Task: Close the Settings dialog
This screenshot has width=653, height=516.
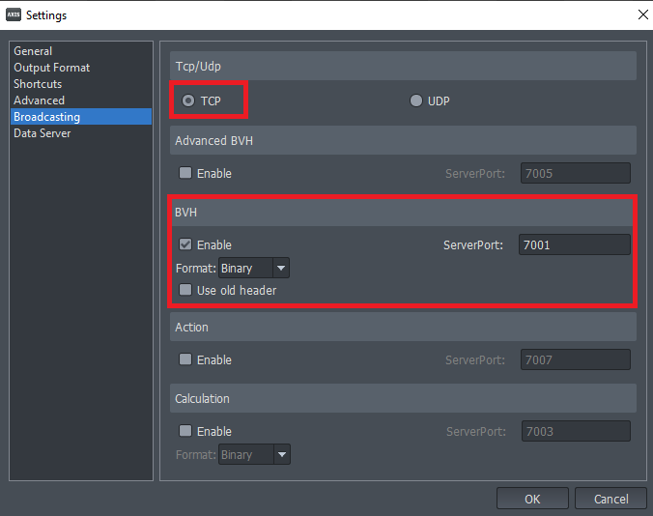Action: (642, 15)
